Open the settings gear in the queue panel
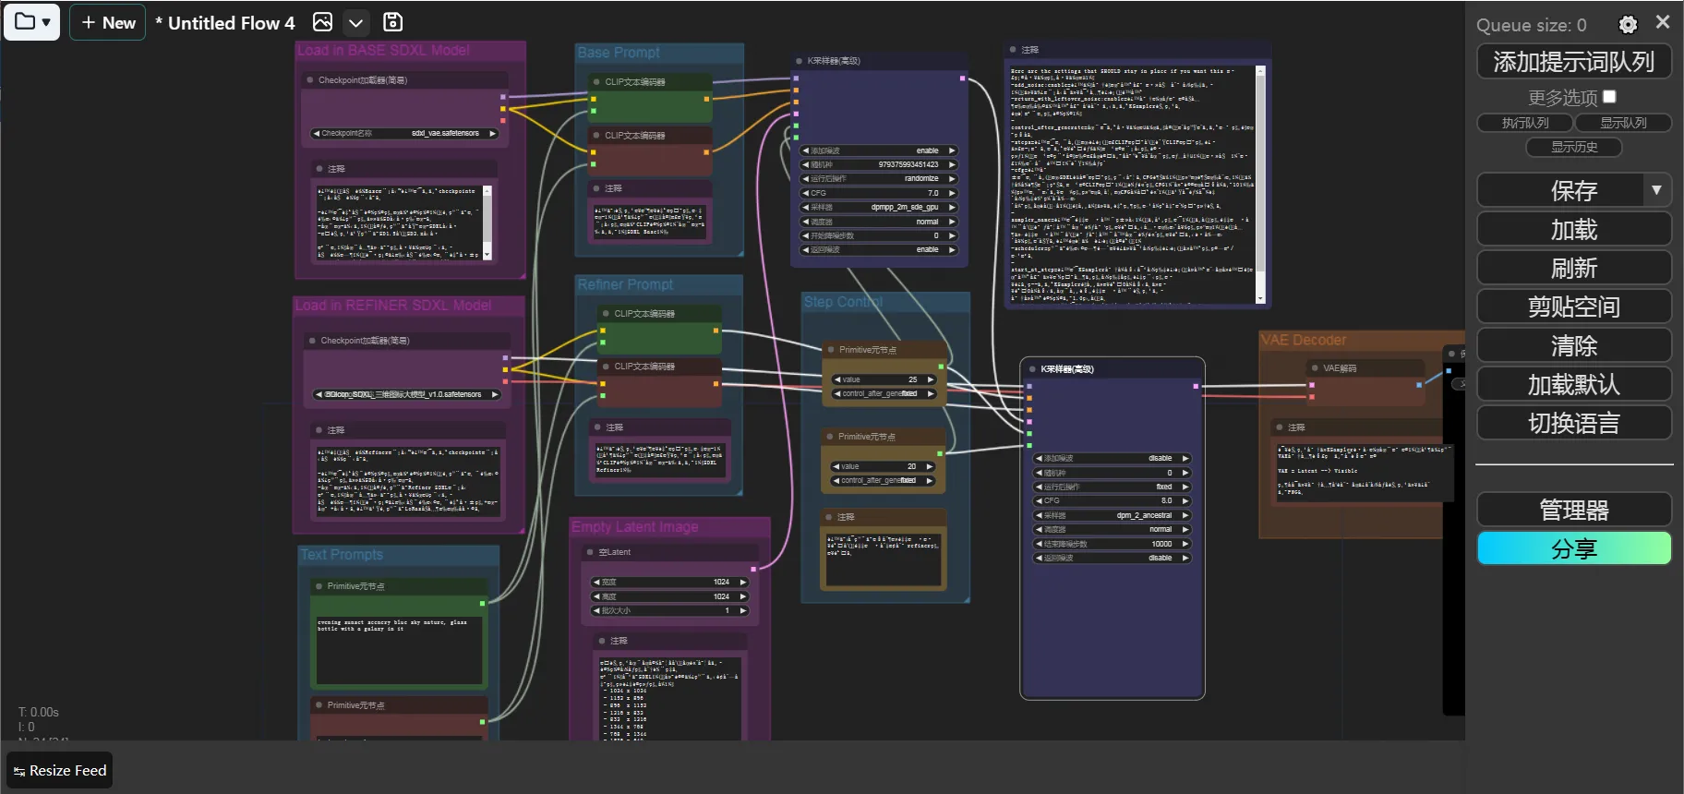This screenshot has width=1684, height=794. [1628, 25]
